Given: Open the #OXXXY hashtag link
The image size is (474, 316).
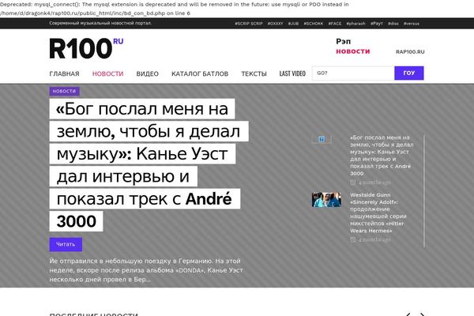Looking at the screenshot, I should pyautogui.click(x=276, y=24).
